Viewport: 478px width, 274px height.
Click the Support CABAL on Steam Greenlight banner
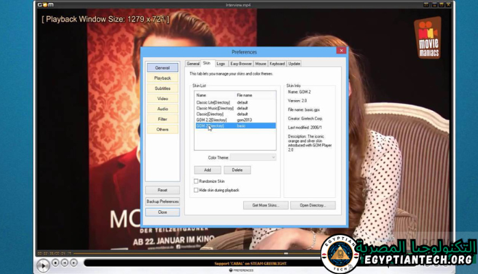[x=250, y=263]
